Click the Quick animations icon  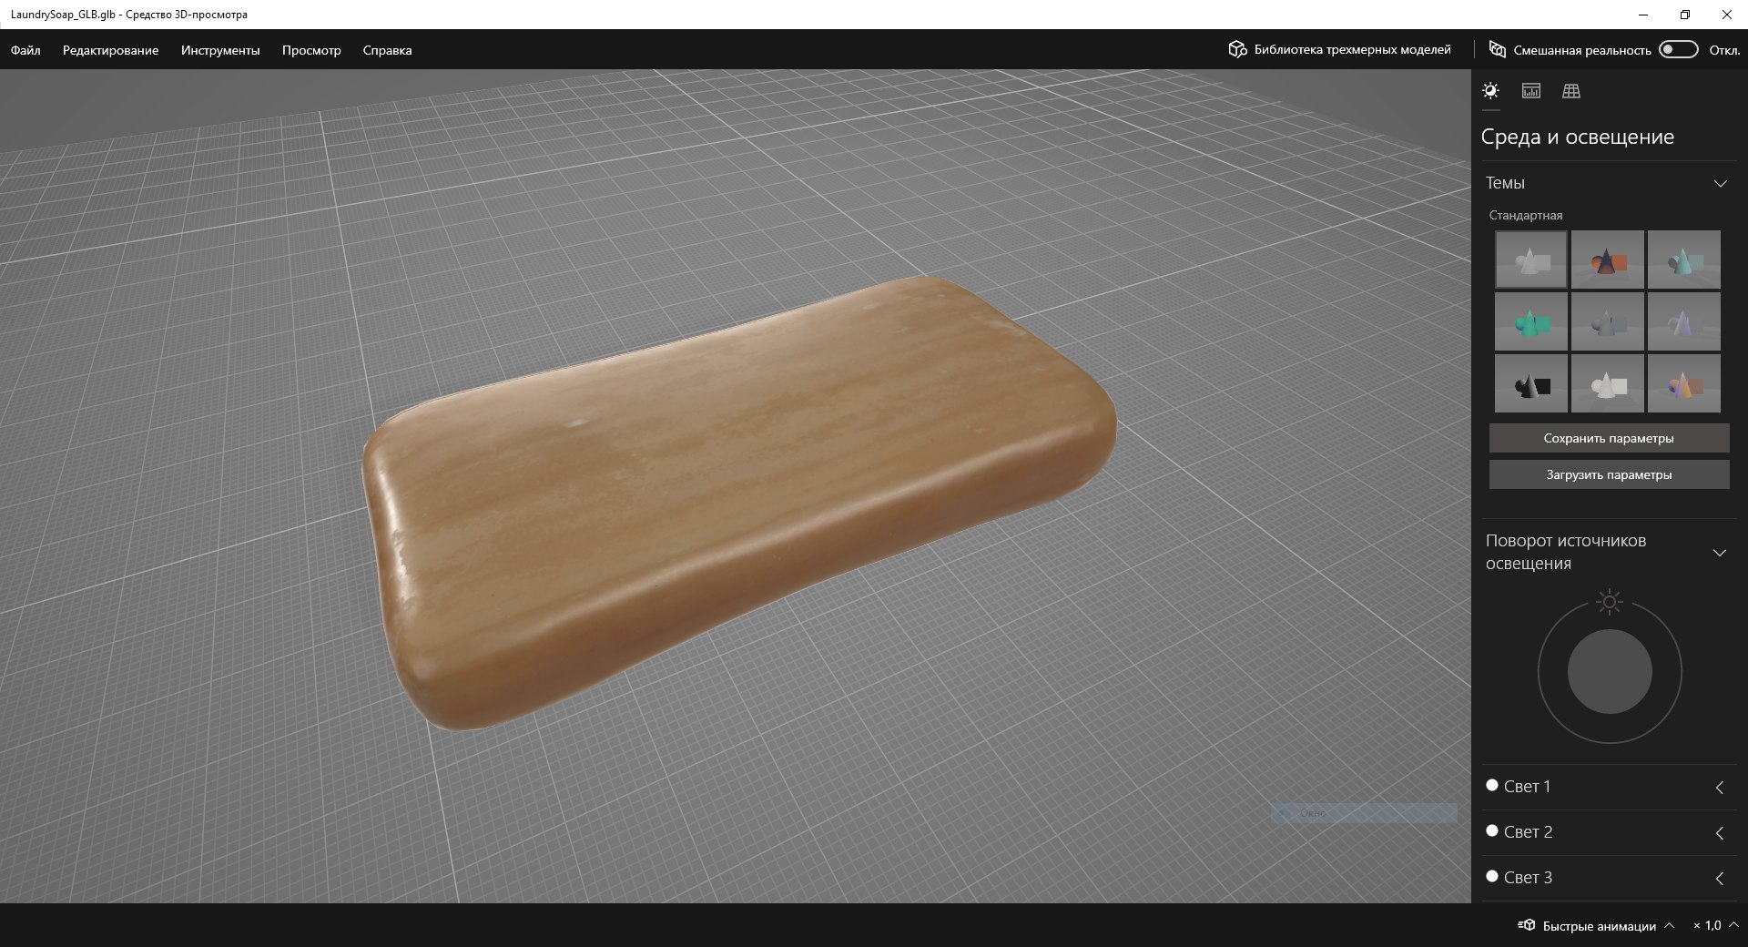click(1527, 925)
